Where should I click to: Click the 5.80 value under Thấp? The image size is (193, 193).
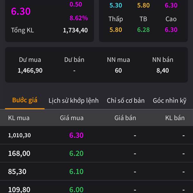pyautogui.click(x=116, y=30)
